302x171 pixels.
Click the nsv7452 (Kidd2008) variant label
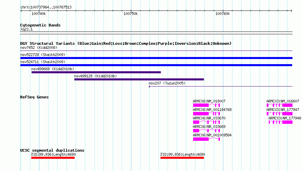click(x=39, y=47)
